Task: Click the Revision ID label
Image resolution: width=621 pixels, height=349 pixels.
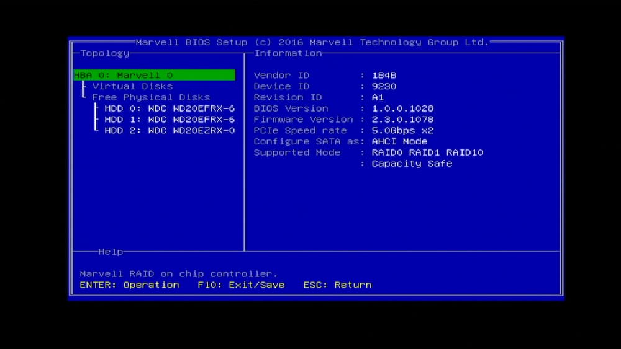Action: coord(288,97)
